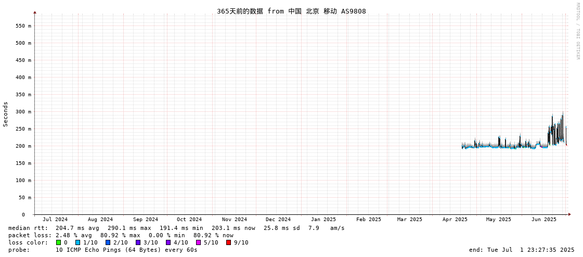
Task: Click the red 9/10 loss swatch
Action: [x=228, y=242]
